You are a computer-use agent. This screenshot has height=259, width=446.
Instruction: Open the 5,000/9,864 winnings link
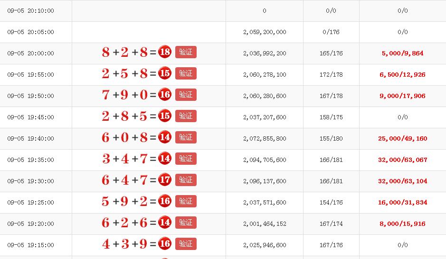402,54
